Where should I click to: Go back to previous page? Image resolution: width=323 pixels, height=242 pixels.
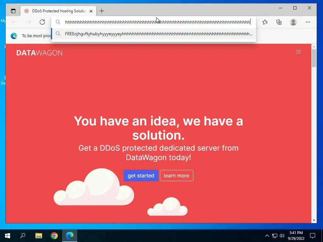(x=15, y=22)
